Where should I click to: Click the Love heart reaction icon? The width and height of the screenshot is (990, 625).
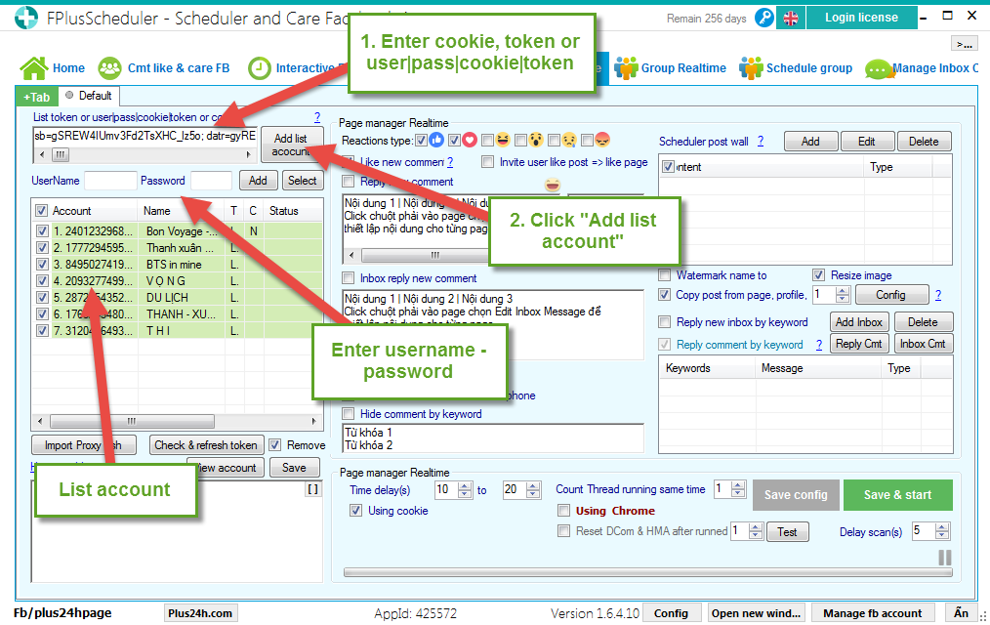click(x=469, y=141)
